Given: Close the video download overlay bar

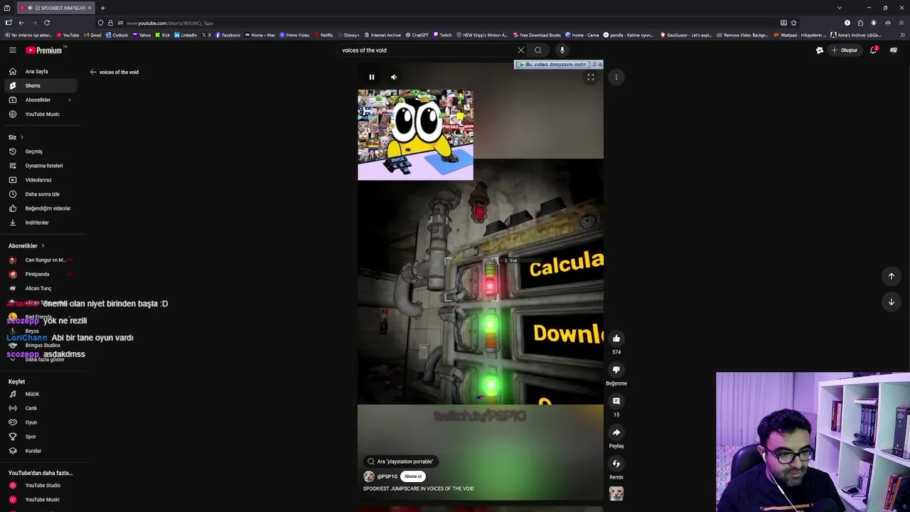Looking at the screenshot, I should click(x=600, y=64).
